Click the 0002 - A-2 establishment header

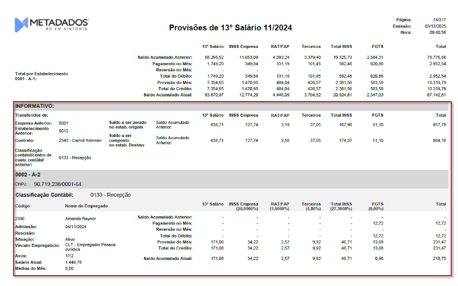pos(28,176)
